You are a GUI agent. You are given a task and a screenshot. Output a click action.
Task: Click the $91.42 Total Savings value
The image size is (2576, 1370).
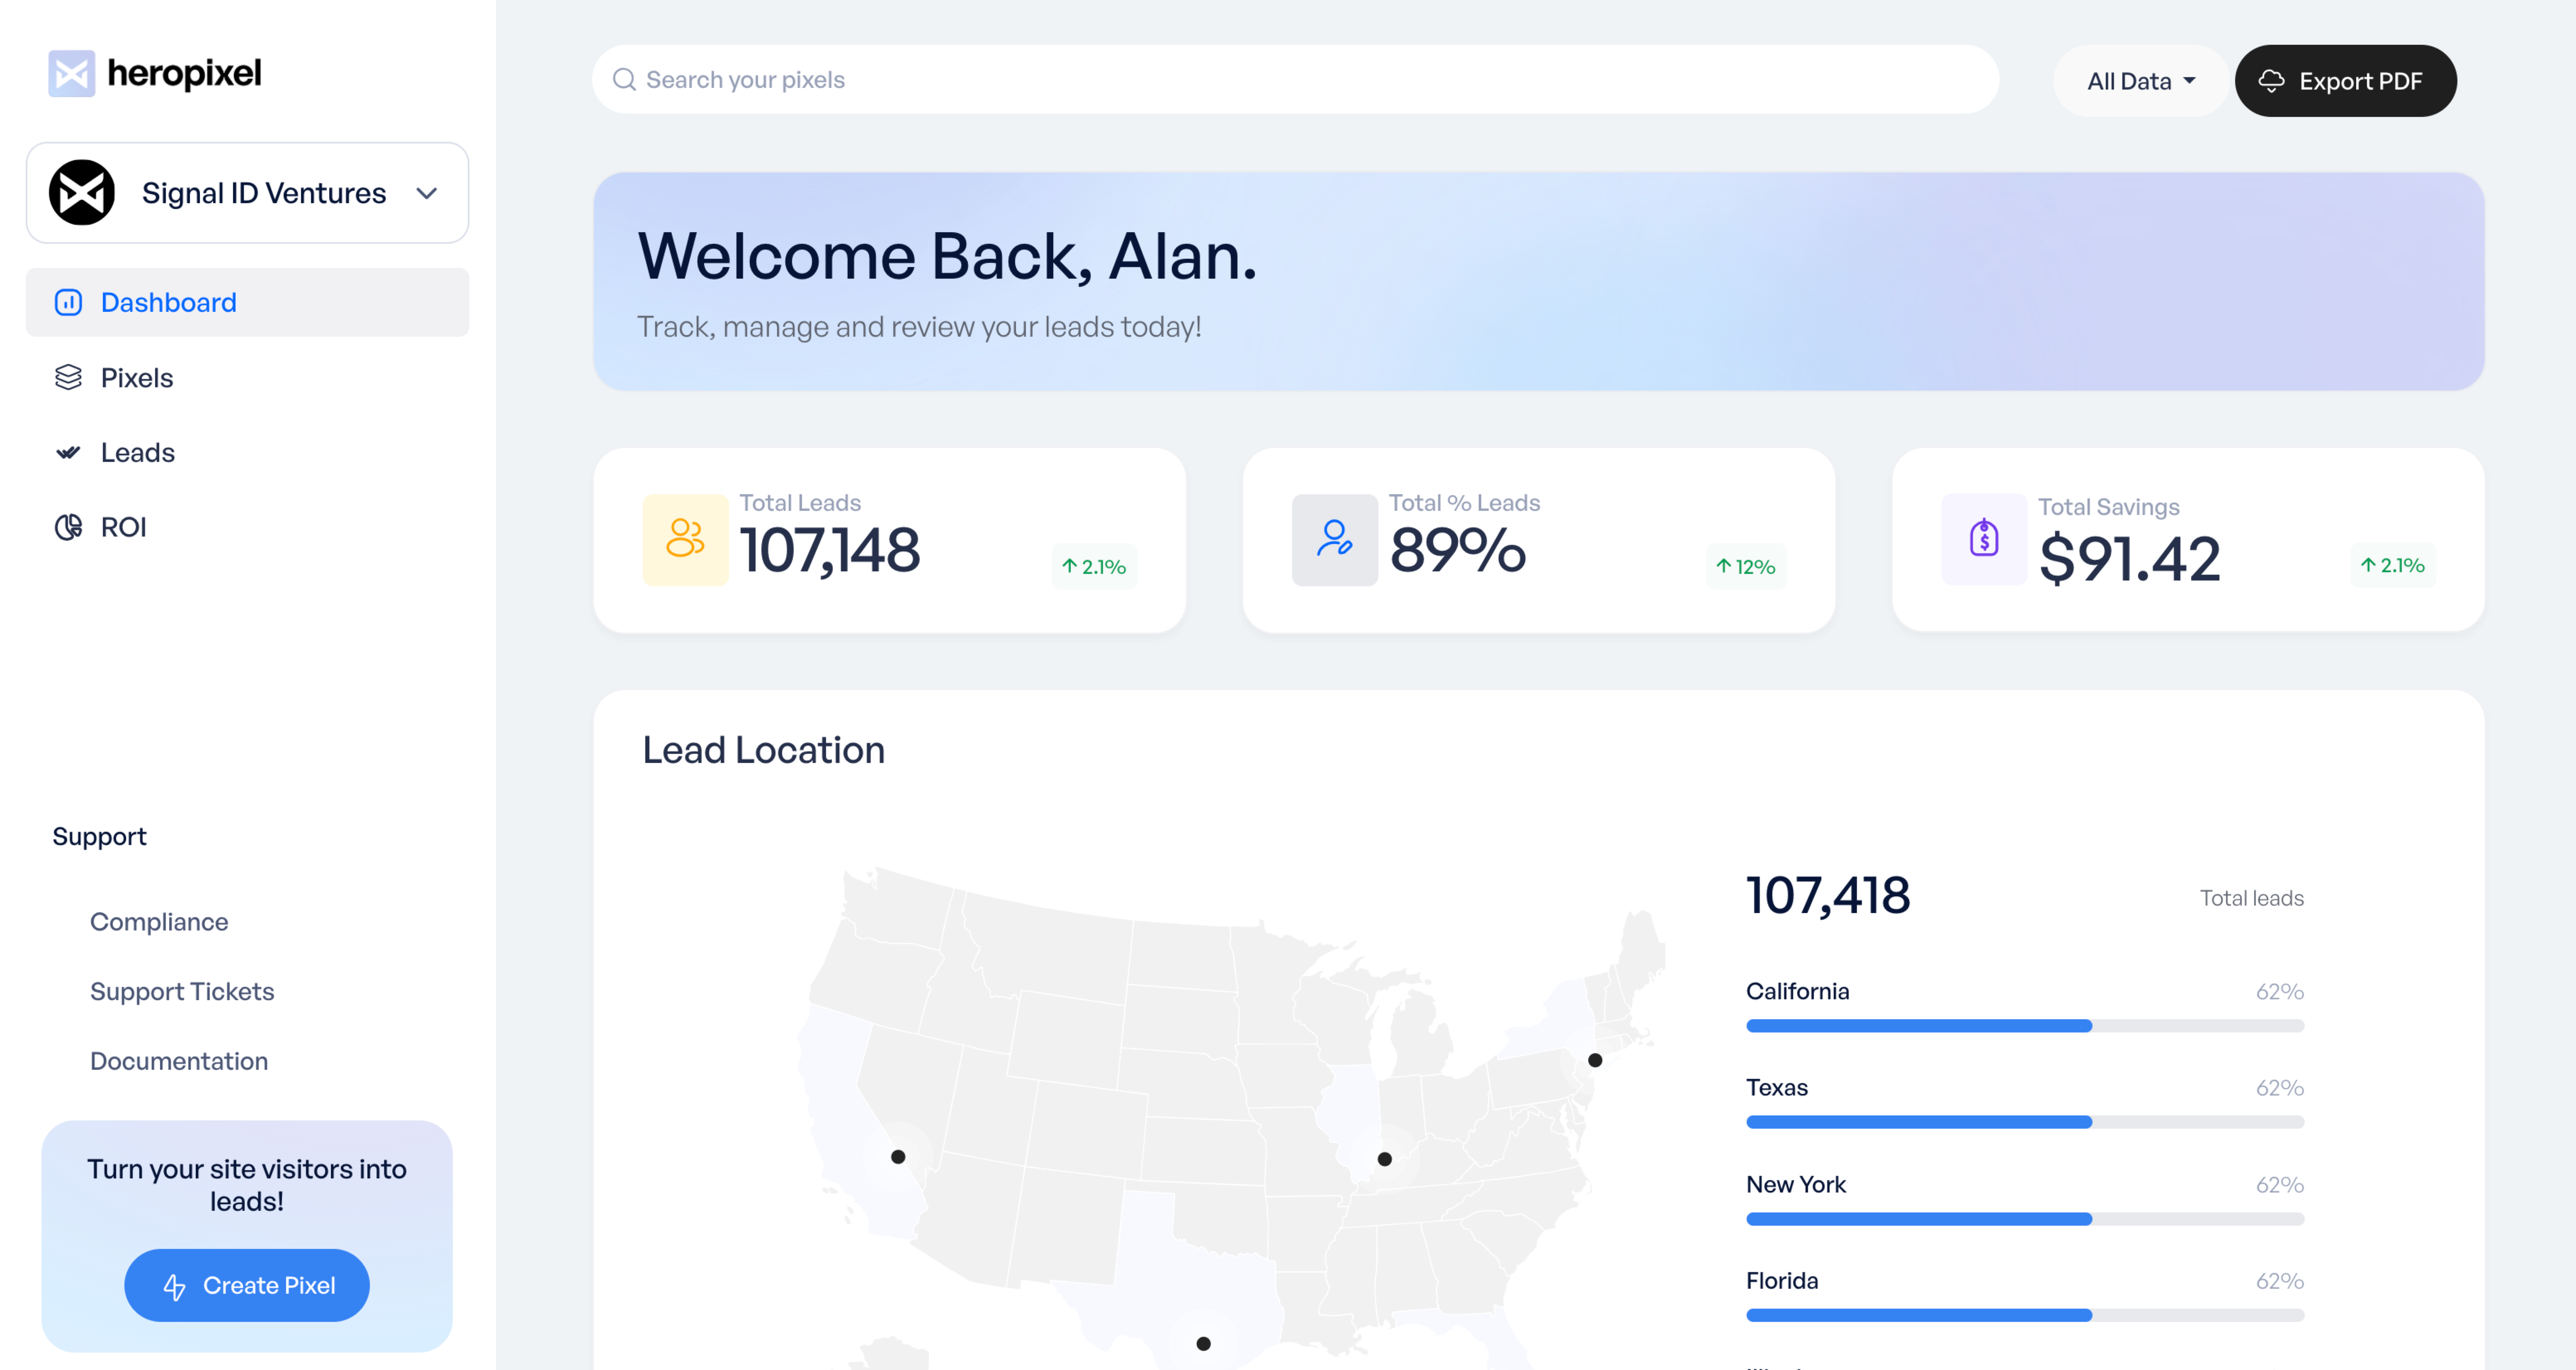[2130, 558]
